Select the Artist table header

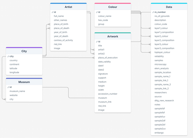click(68, 7)
